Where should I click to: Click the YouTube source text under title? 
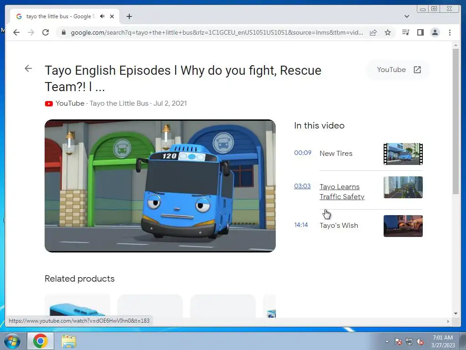(70, 103)
